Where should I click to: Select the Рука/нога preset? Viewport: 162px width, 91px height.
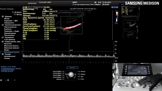(x=8, y=29)
